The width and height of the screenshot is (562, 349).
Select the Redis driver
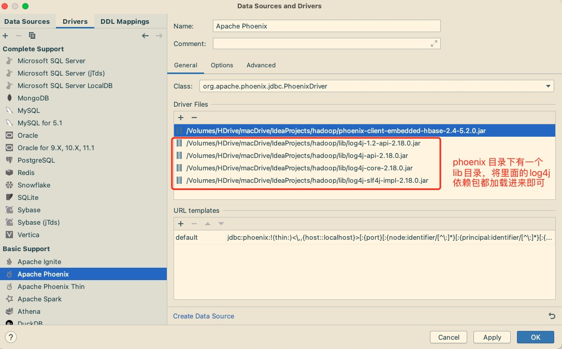pyautogui.click(x=83, y=173)
